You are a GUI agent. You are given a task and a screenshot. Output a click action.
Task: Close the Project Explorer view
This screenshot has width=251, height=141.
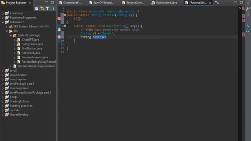coord(30,3)
